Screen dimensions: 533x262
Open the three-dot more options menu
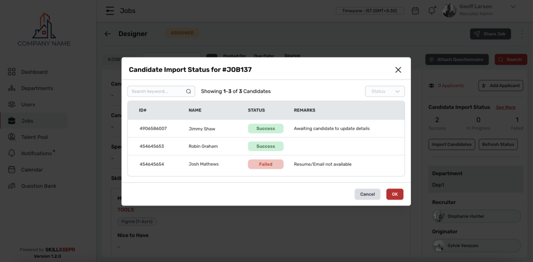coord(522,34)
